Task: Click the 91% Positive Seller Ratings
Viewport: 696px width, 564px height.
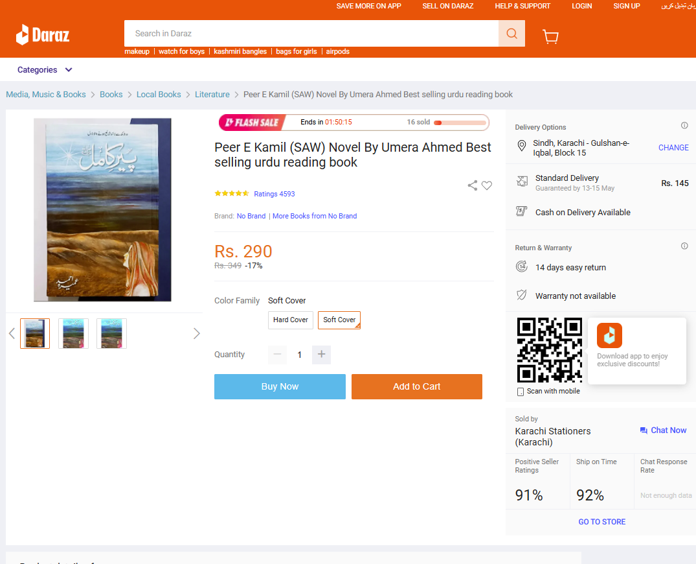Action: 529,495
